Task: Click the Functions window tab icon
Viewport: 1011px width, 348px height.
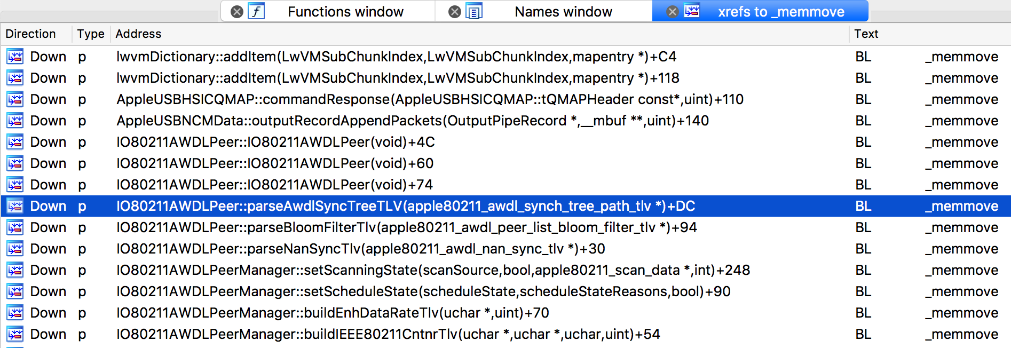Action: click(x=257, y=11)
